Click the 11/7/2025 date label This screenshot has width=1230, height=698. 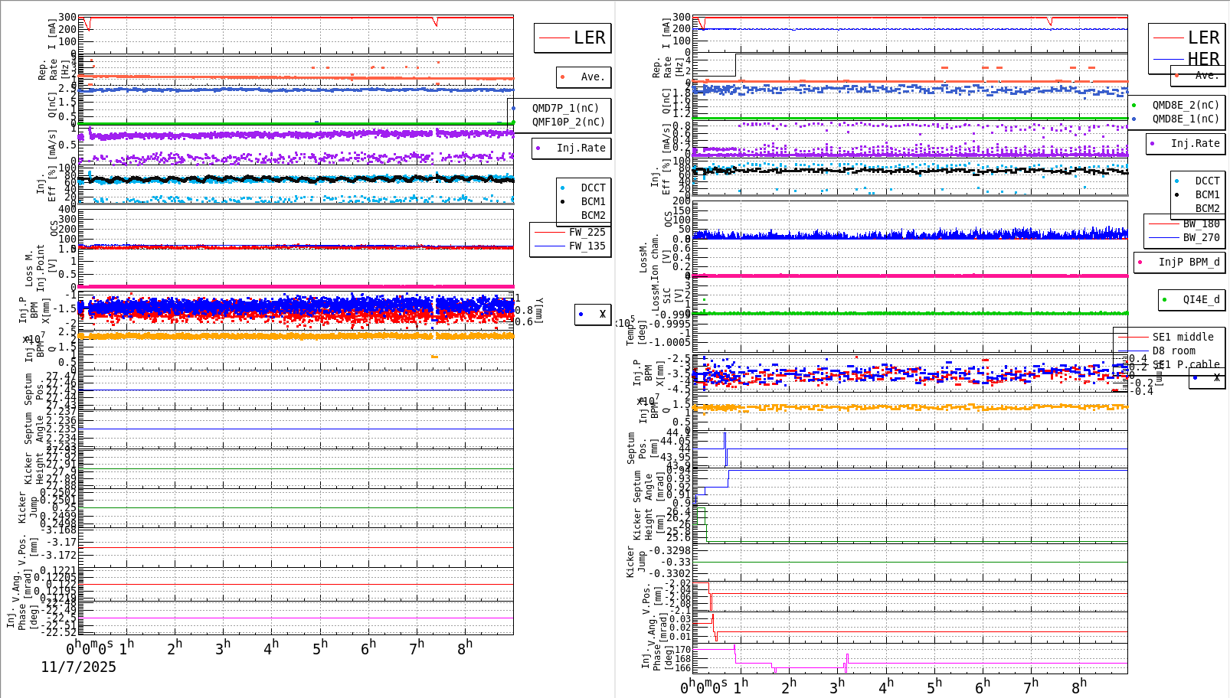(x=78, y=667)
